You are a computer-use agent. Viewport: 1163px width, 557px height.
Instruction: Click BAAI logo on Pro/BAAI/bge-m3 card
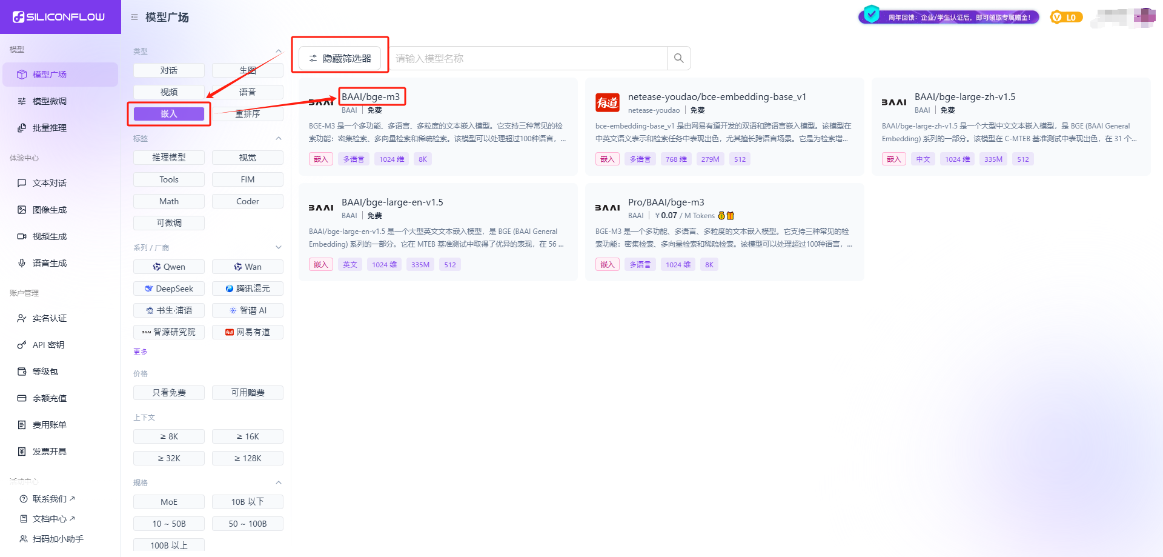pyautogui.click(x=608, y=208)
